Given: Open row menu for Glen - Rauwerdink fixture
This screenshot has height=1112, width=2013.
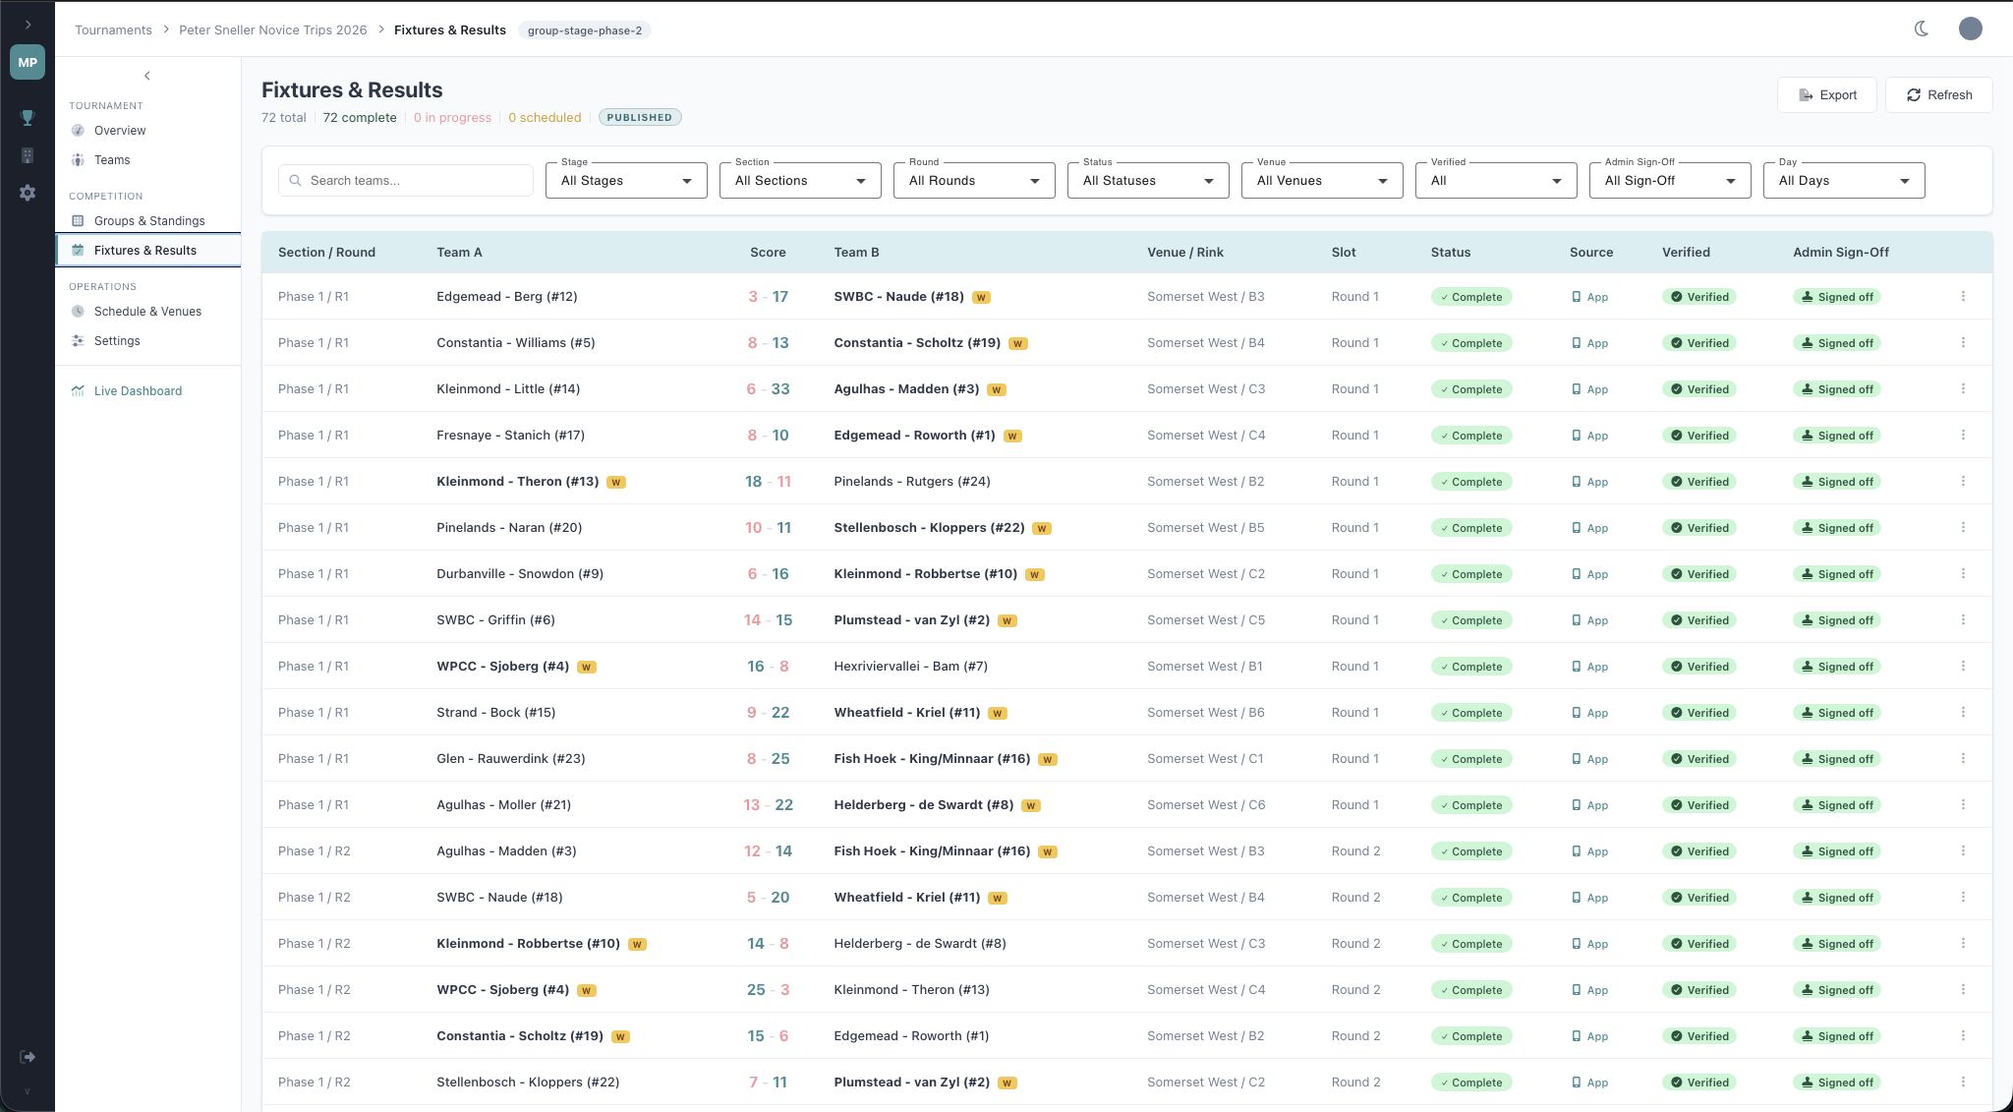Looking at the screenshot, I should (1963, 759).
